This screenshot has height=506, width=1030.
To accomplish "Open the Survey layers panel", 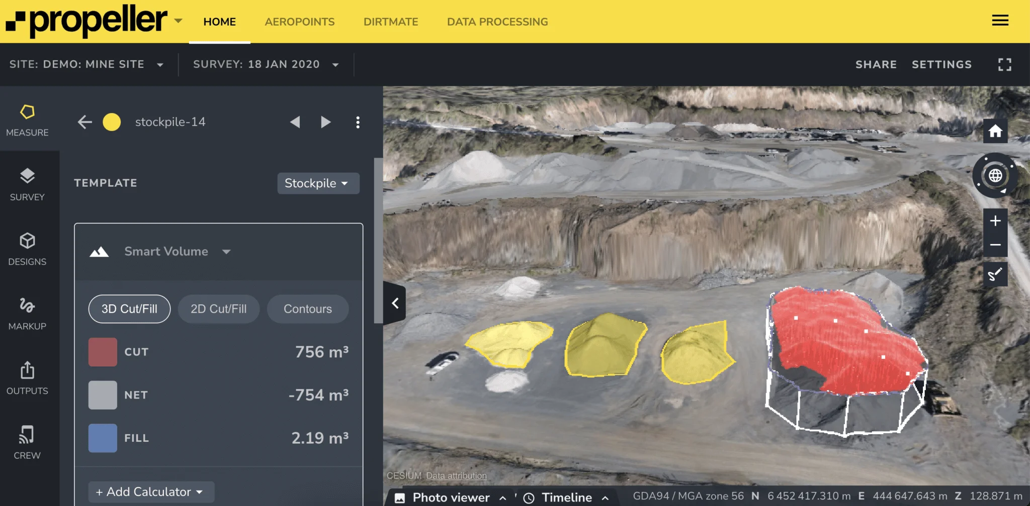I will 27,185.
